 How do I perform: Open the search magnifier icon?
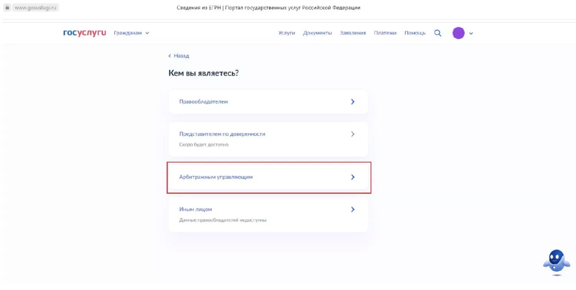[x=438, y=33]
